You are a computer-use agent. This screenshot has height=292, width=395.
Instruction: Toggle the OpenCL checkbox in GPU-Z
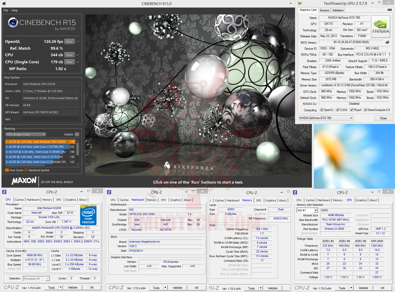(321, 110)
